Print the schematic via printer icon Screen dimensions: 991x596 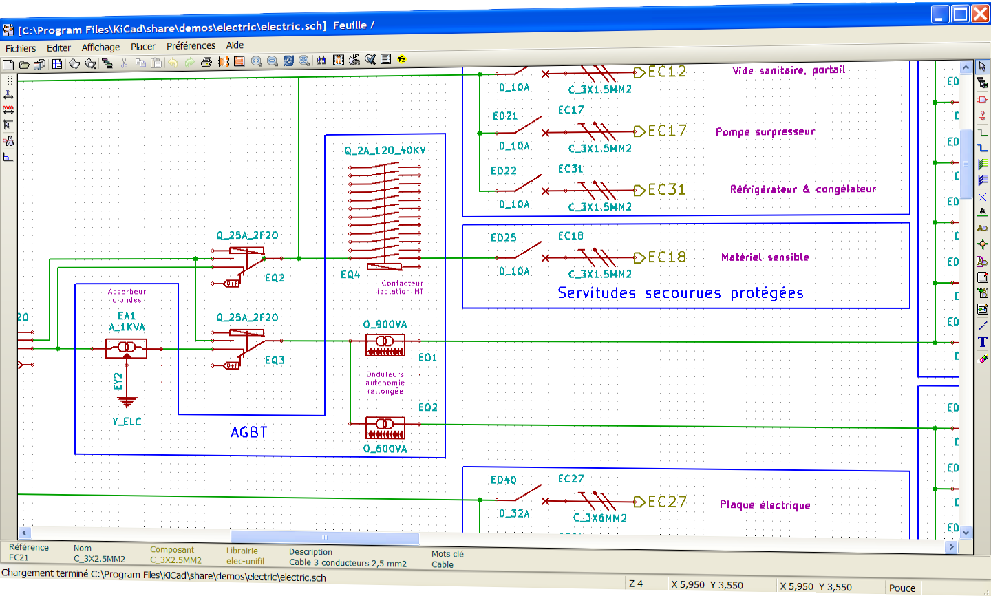tap(206, 62)
